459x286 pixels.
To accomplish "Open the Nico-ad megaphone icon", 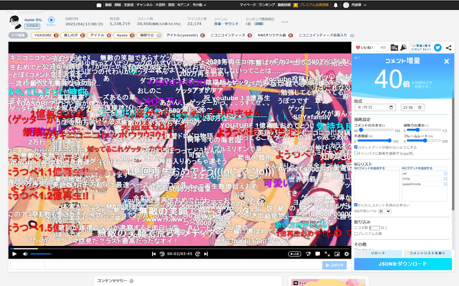I will click(x=403, y=47).
